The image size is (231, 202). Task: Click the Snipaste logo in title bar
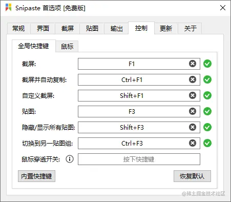[x=8, y=8]
